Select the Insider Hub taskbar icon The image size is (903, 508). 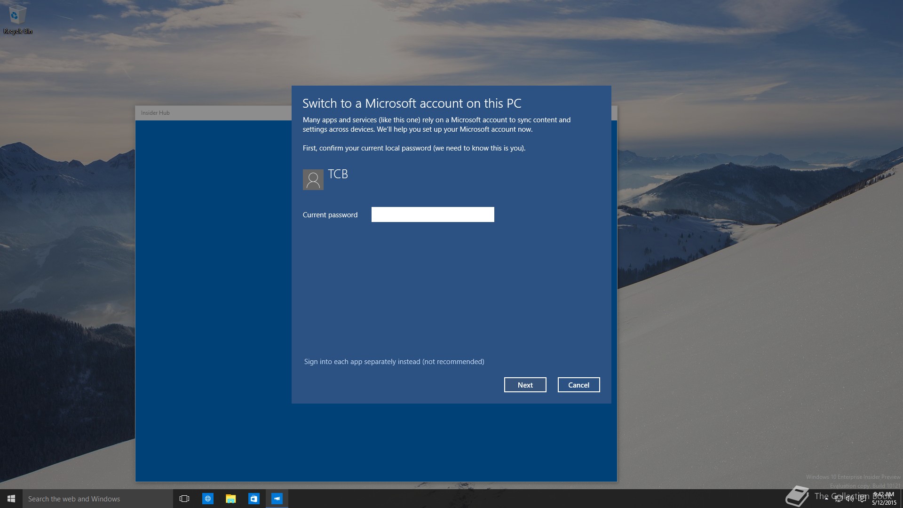pos(277,499)
